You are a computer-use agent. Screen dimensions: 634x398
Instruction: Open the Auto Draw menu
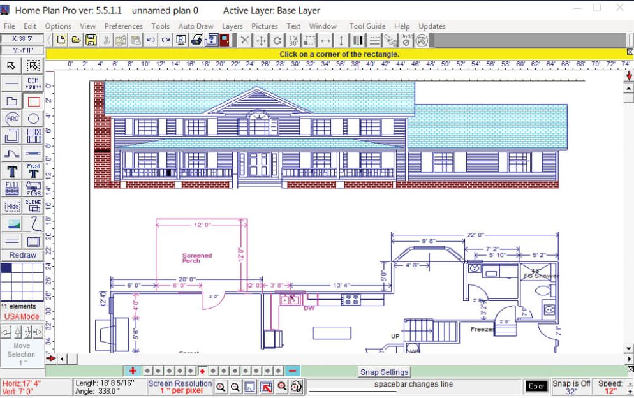[196, 26]
